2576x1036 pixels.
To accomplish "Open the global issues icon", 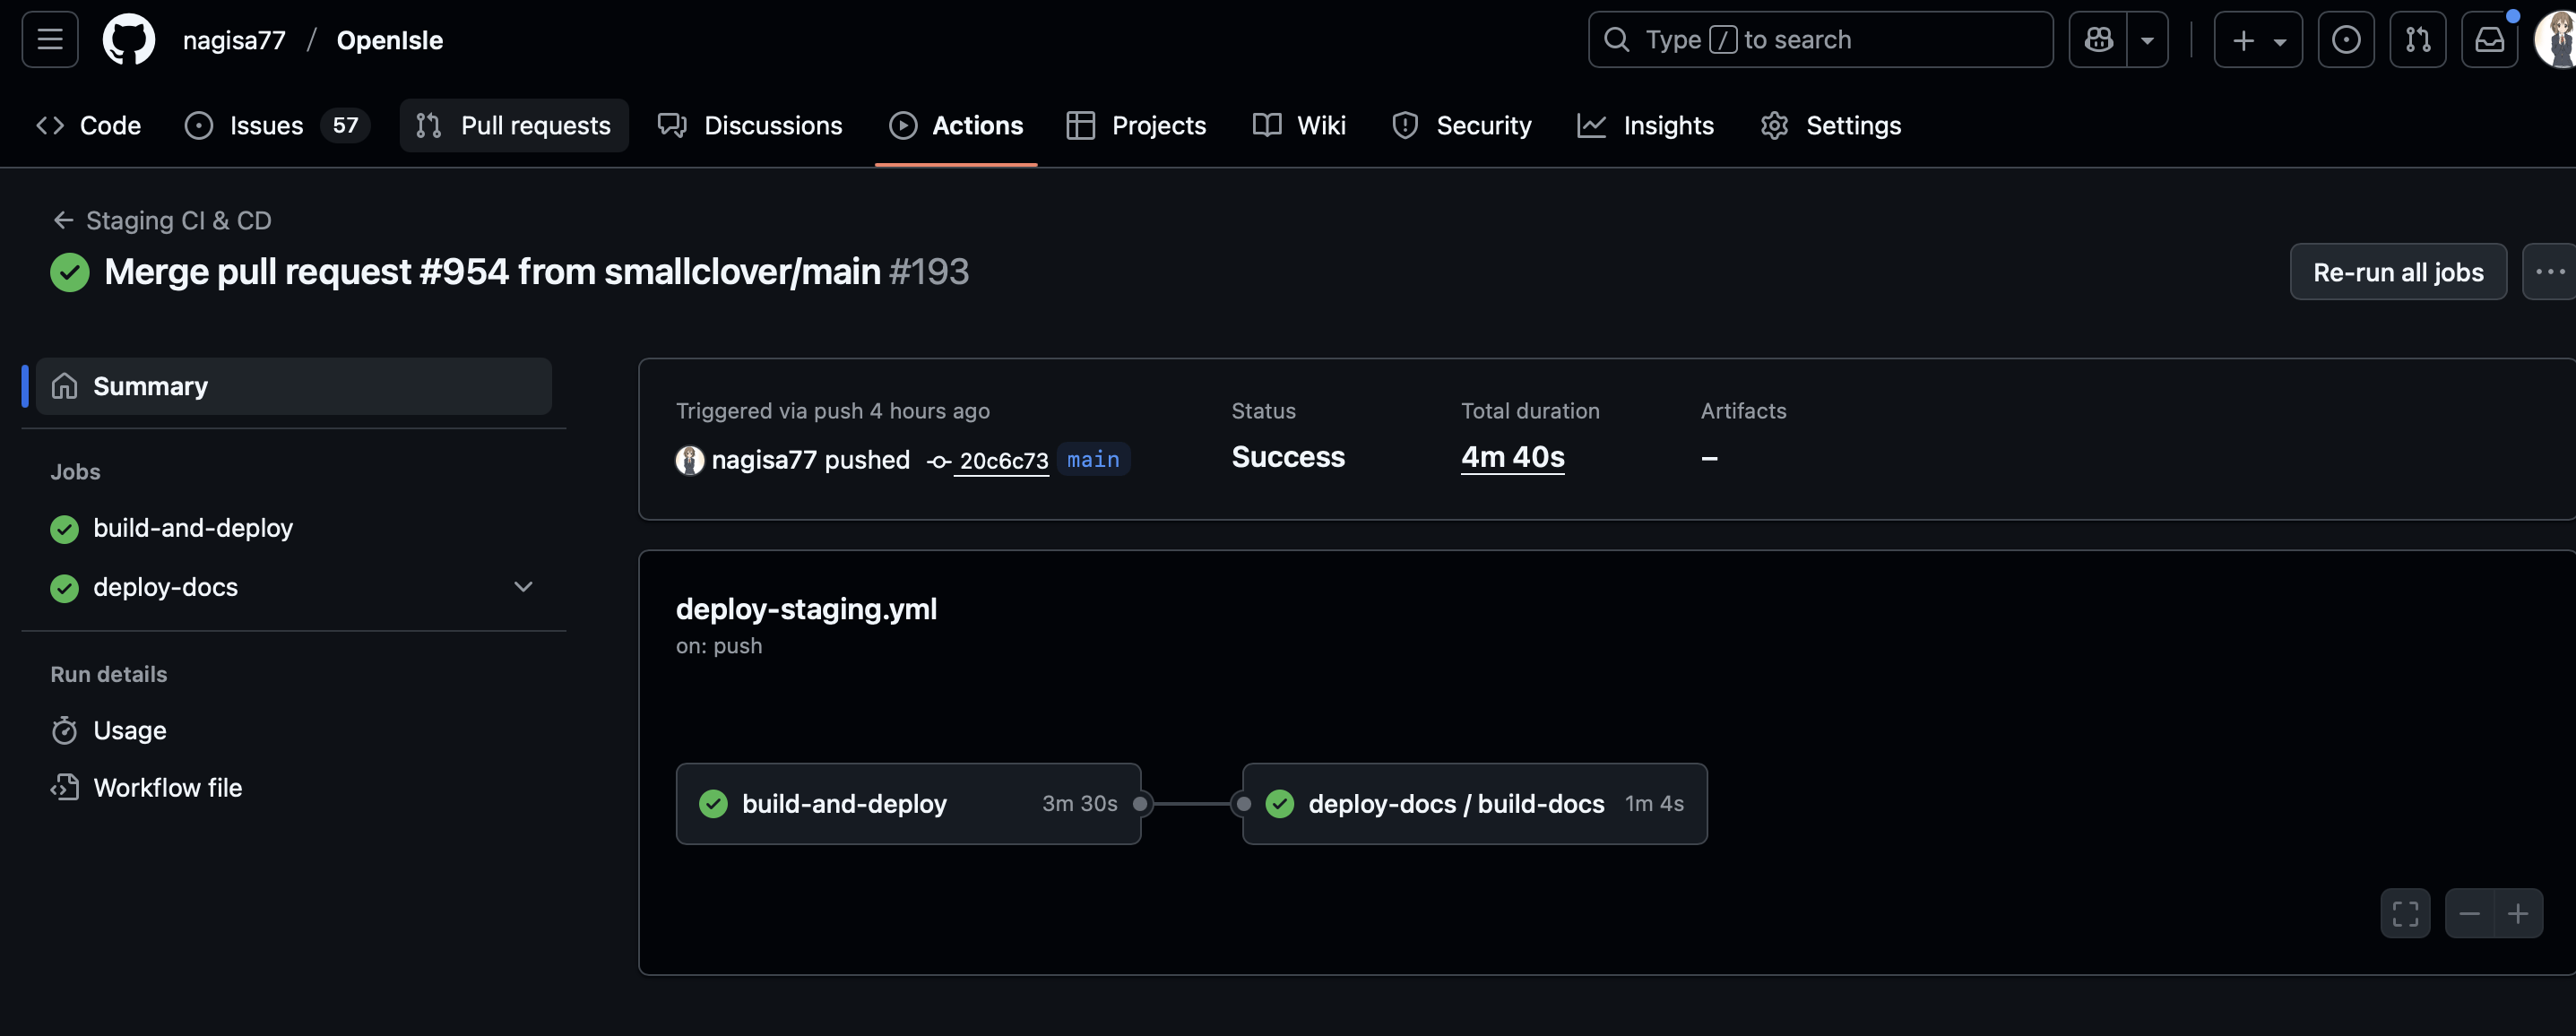I will point(2345,40).
